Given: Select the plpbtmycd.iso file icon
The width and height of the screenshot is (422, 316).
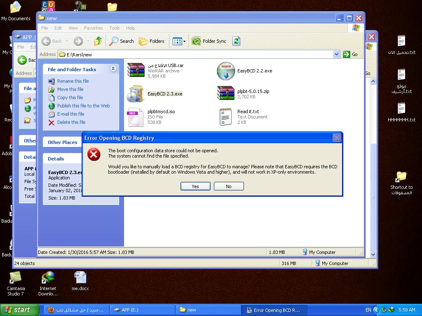Looking at the screenshot, I should click(136, 117).
